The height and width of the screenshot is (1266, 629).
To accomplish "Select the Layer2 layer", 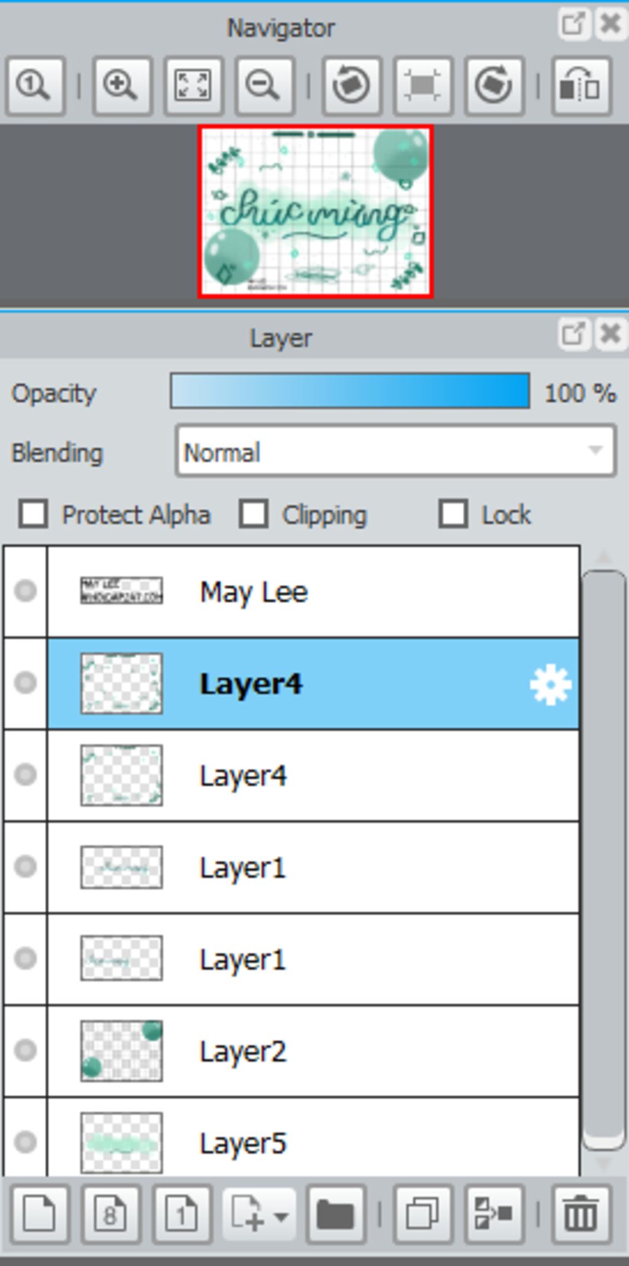I will point(313,1051).
